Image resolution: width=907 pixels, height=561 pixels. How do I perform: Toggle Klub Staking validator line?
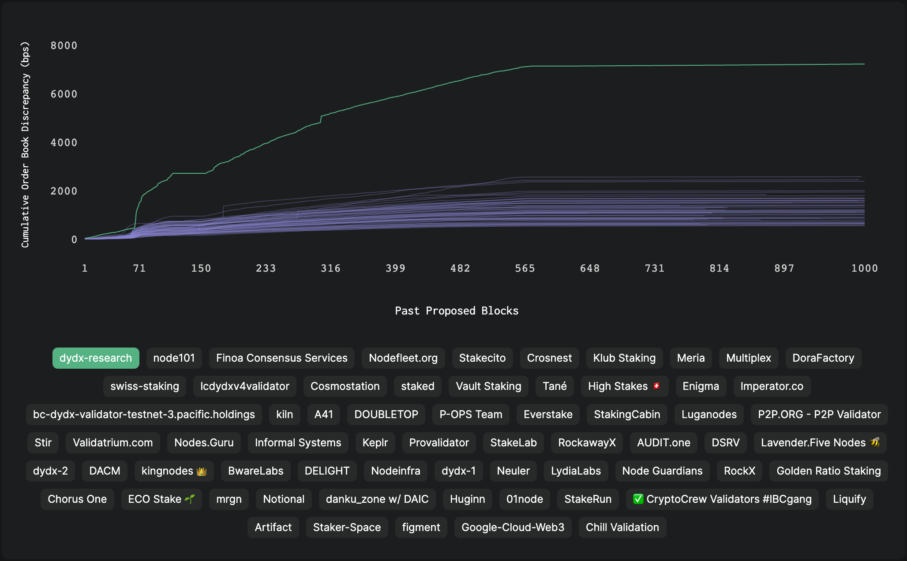[x=624, y=358]
